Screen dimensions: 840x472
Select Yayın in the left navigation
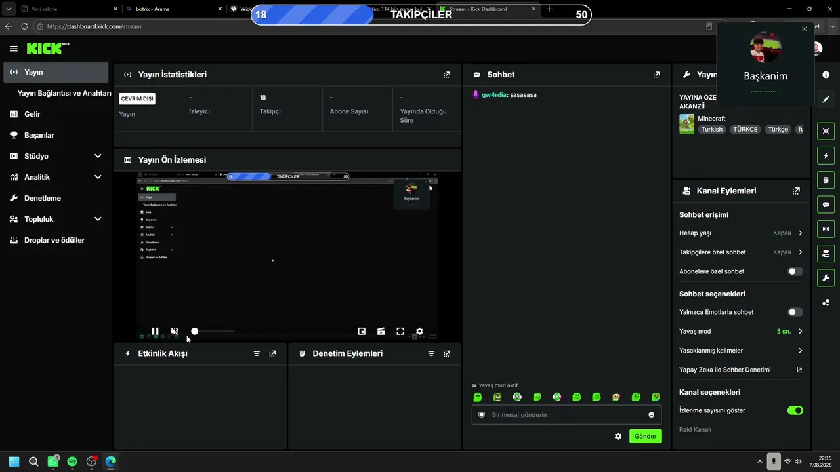pos(56,72)
